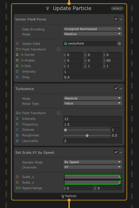Click the Particle label icon at bottom

tap(63, 196)
